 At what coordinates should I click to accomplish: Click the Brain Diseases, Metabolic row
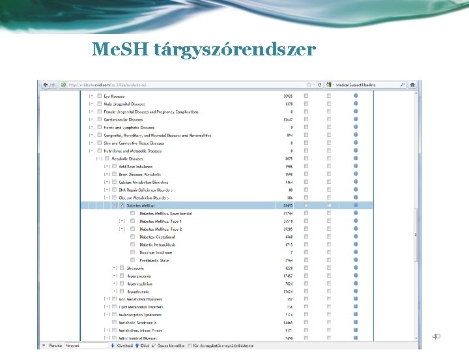[227, 174]
